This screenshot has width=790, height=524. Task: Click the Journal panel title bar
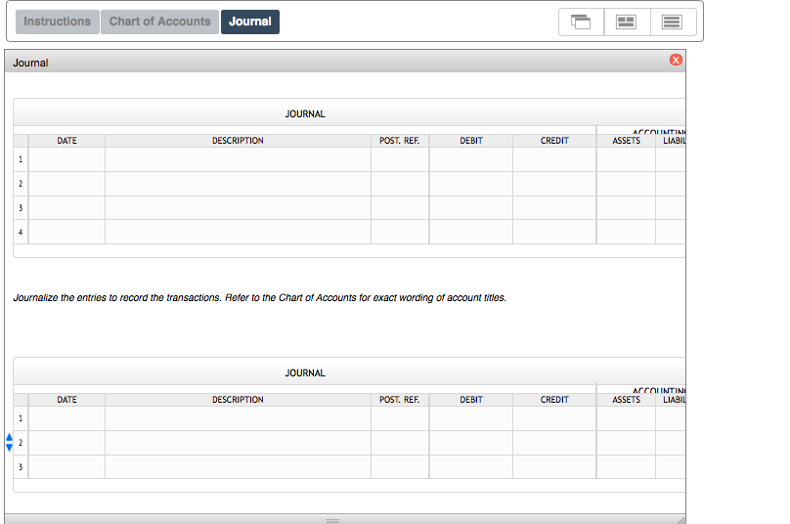pyautogui.click(x=345, y=62)
